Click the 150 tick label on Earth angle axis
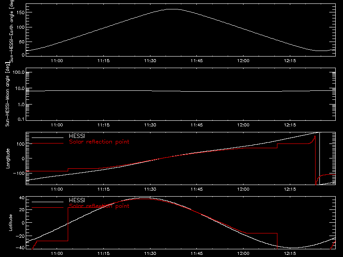 point(21,12)
